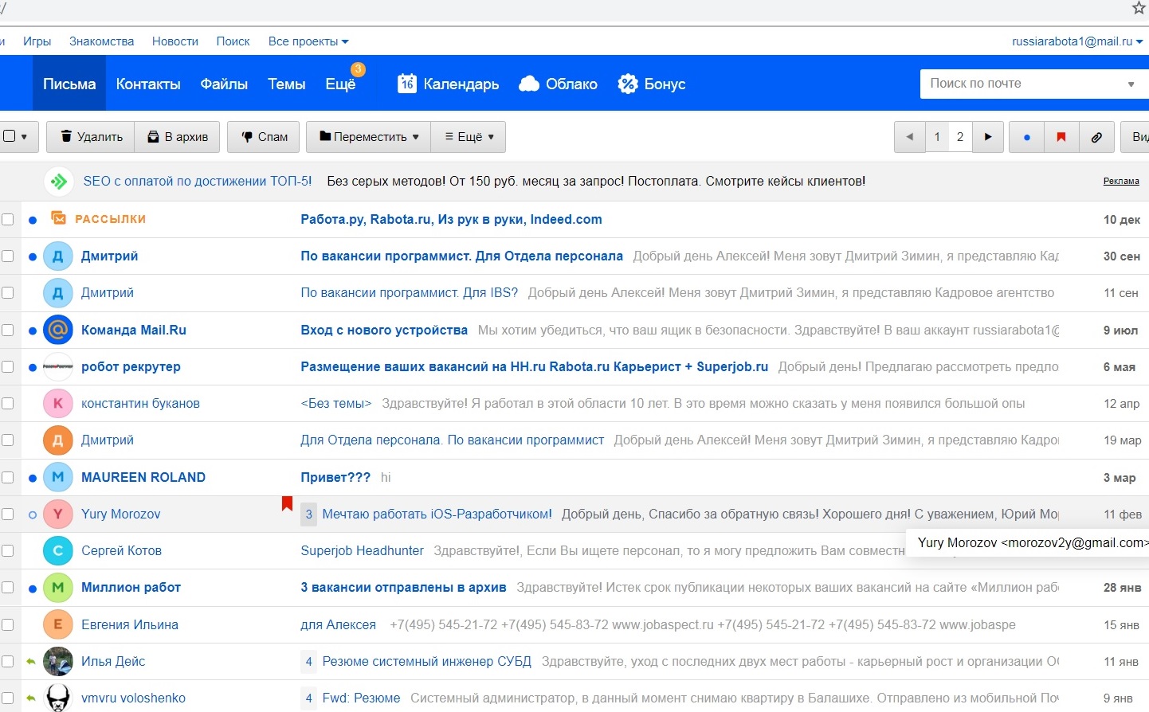Select the Рассылки row checkbox

(x=8, y=219)
